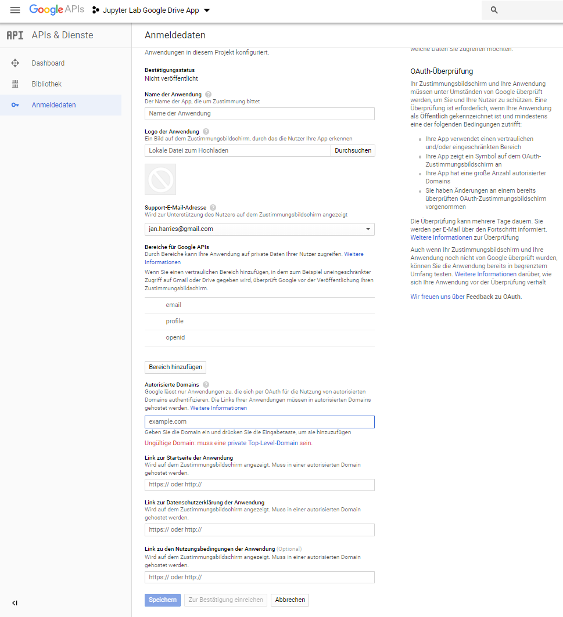The height and width of the screenshot is (617, 563).
Task: Click Weitere Informationen link under Bereiche für Google APIs
Action: (x=354, y=254)
